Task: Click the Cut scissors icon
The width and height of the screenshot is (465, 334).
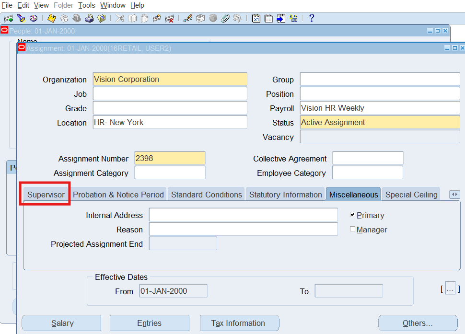Action: pos(120,18)
